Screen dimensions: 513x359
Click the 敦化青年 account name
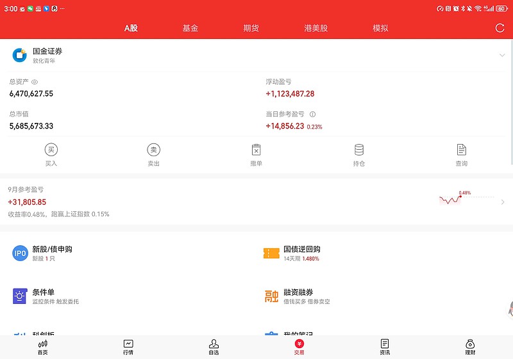click(44, 61)
